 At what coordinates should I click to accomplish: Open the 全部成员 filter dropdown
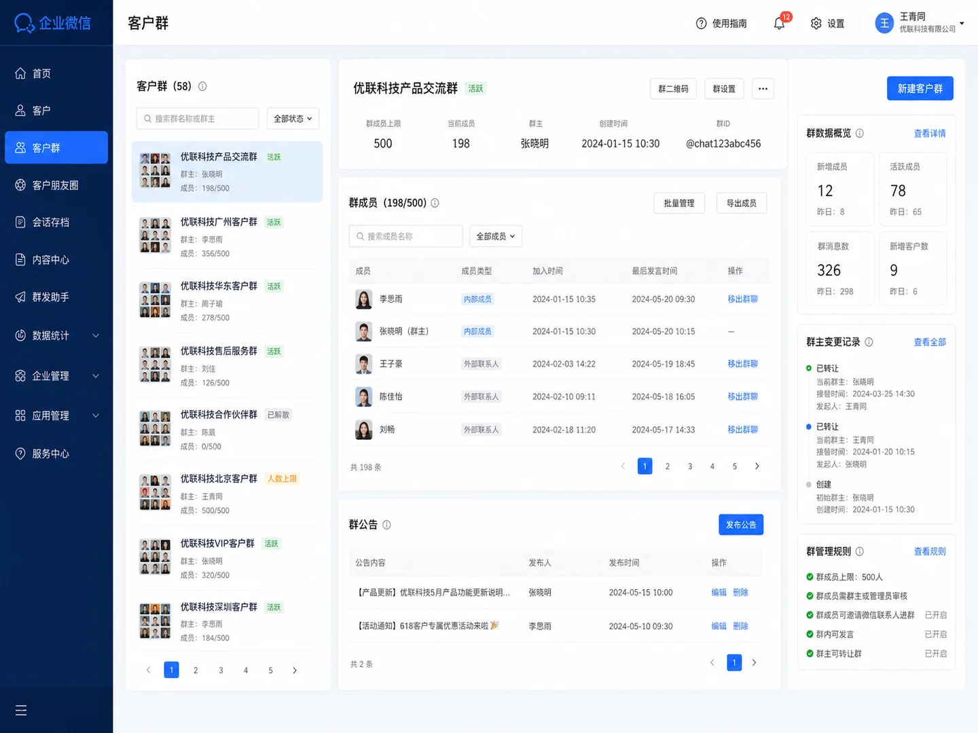[496, 236]
